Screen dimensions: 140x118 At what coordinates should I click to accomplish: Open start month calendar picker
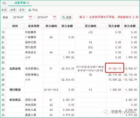[x=30, y=17]
